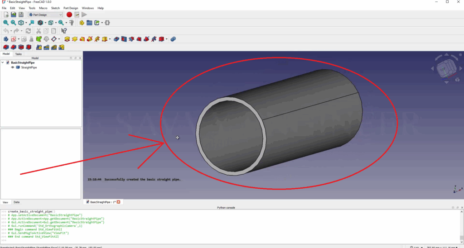Open the draw style dropdown arrow
This screenshot has width=464, height=248.
point(45,23)
